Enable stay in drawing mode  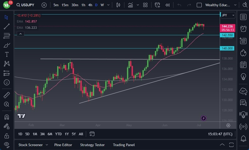point(6,126)
